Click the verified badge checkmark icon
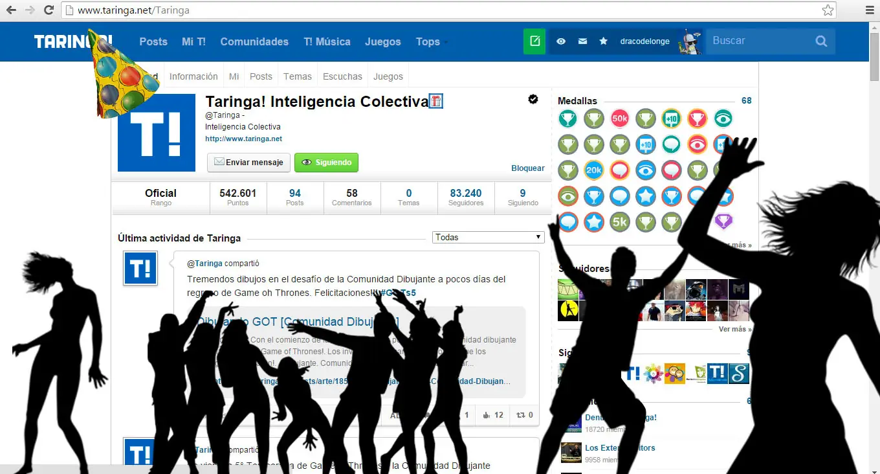The width and height of the screenshot is (880, 474). click(x=533, y=99)
